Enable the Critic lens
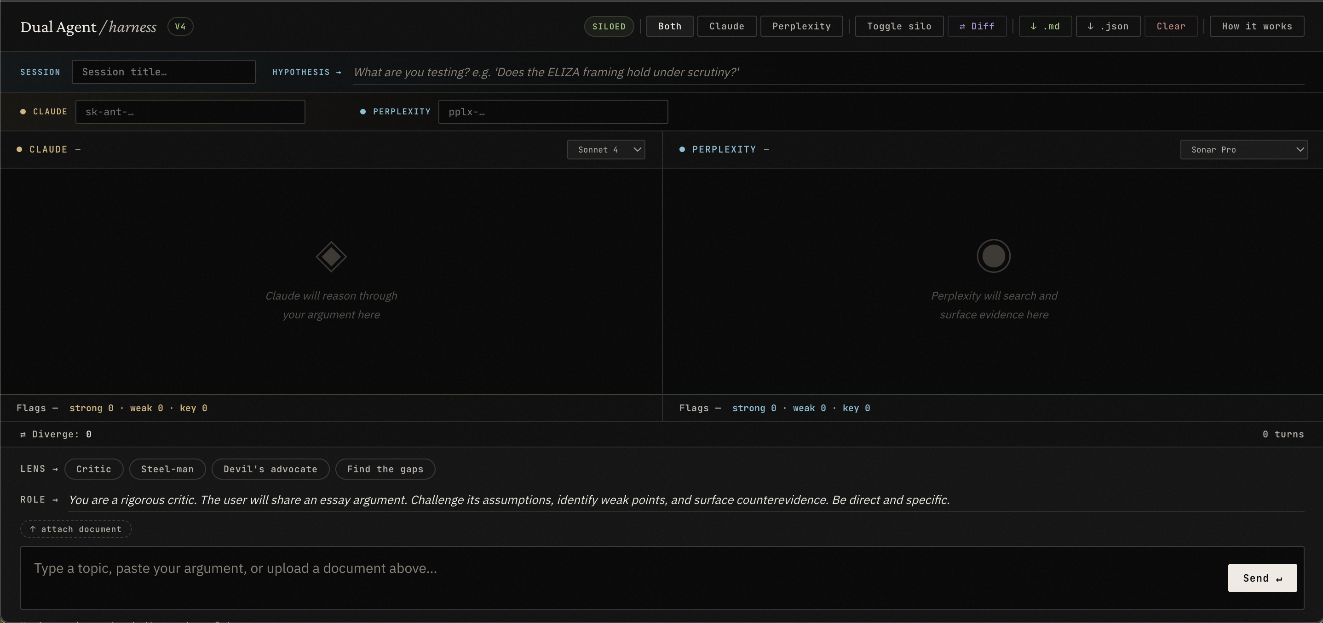Viewport: 1323px width, 623px height. pos(93,469)
